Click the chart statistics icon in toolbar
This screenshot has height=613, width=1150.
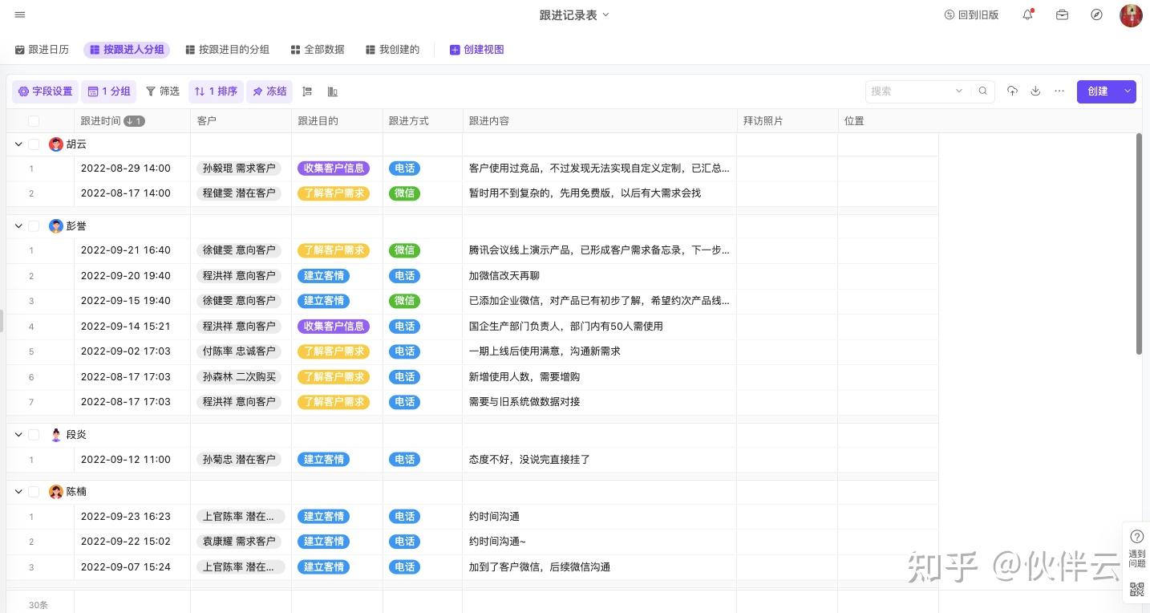pyautogui.click(x=332, y=91)
